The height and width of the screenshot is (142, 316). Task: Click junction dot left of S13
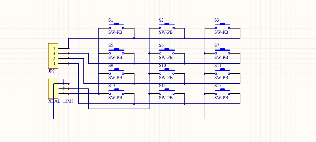click(x=99, y=94)
